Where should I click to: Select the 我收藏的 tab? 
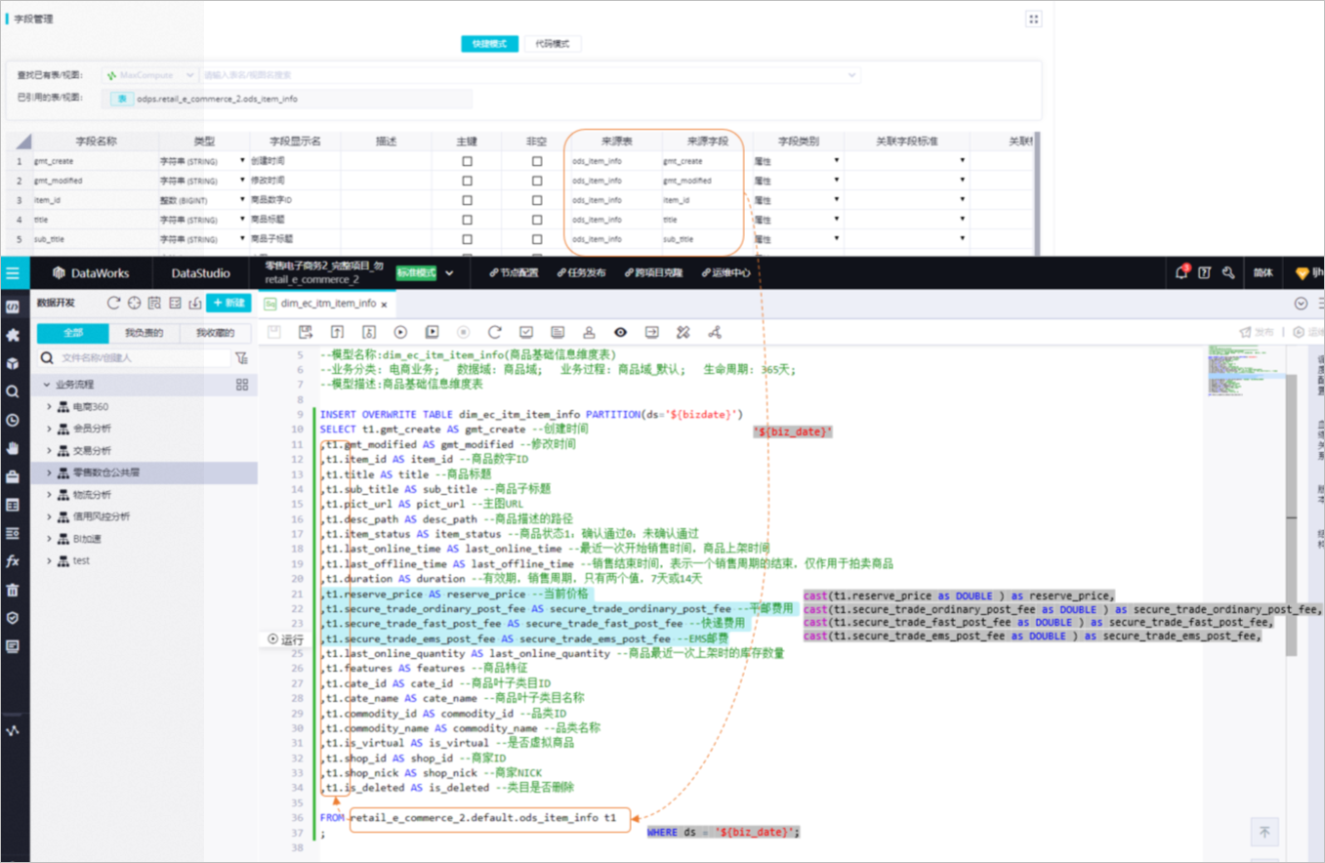[216, 333]
